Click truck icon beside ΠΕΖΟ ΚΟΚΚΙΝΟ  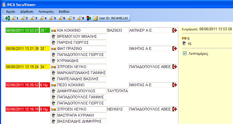click(x=54, y=85)
